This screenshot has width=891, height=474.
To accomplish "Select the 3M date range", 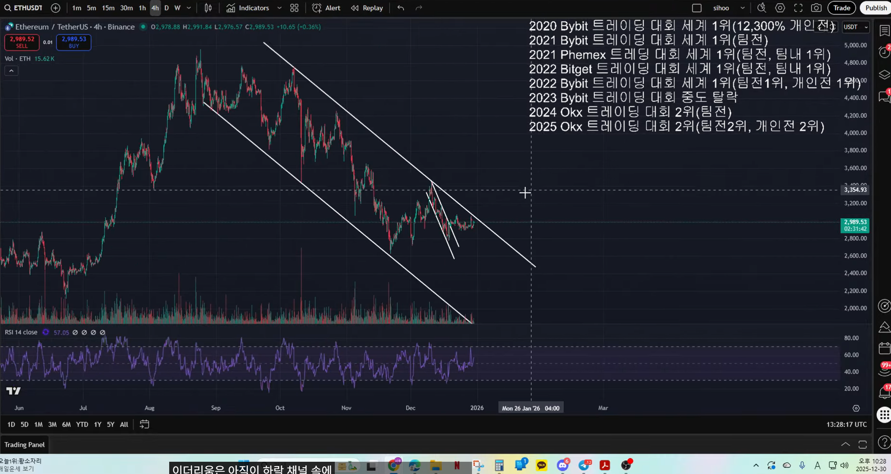I will point(52,424).
